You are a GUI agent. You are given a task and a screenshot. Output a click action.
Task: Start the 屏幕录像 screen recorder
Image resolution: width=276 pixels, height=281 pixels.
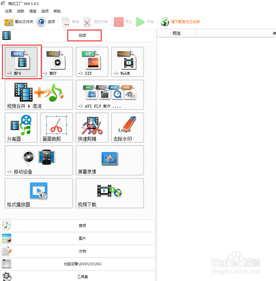[x=110, y=160]
